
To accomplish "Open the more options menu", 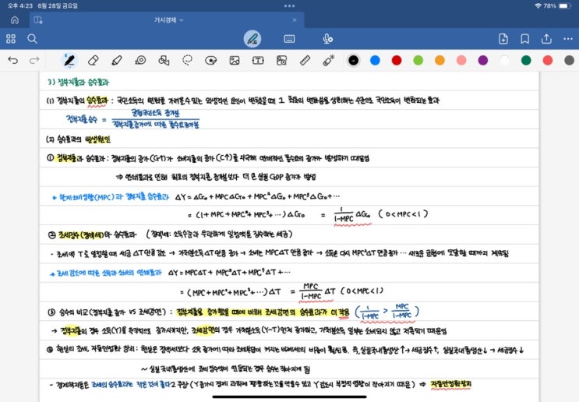I will coord(568,39).
